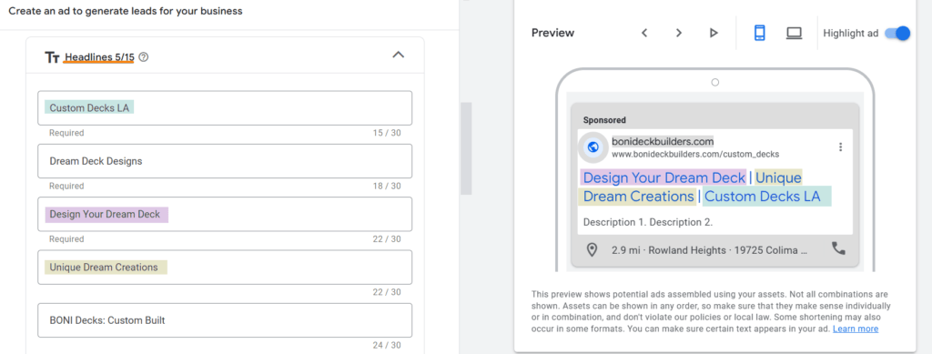Click the previous ad preview arrow

click(x=644, y=34)
